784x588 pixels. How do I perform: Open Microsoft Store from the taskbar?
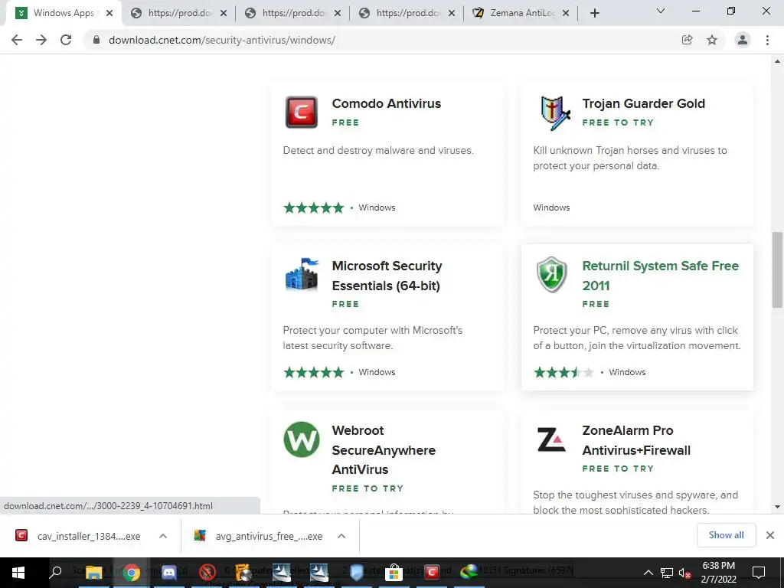(394, 573)
